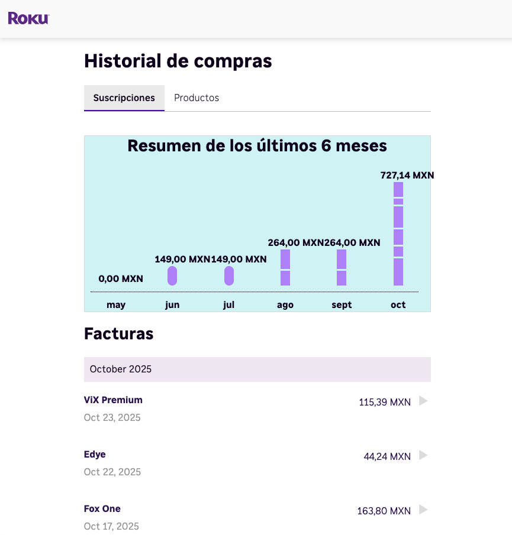
Task: Expand the ViX Premium invoice arrow
Action: (x=423, y=401)
